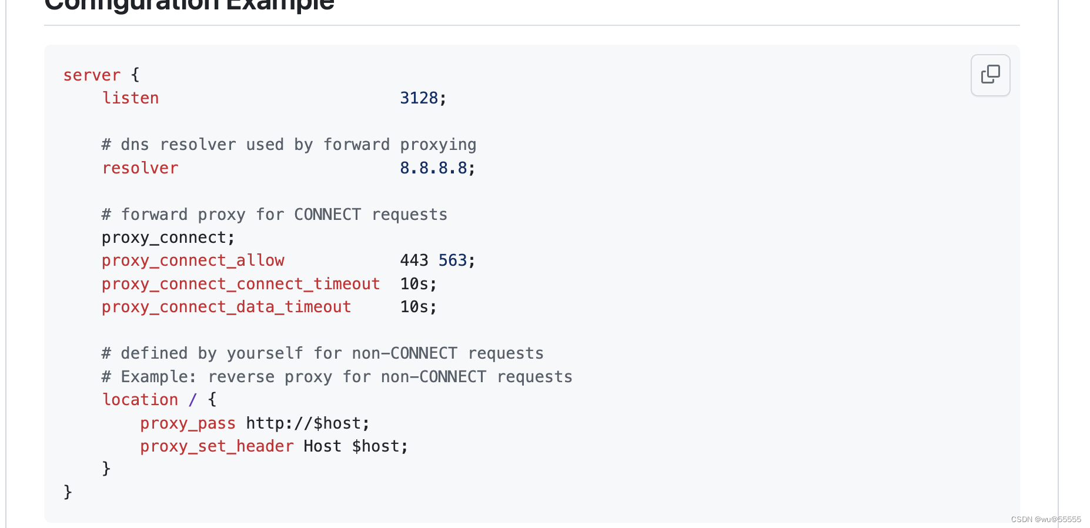1090x528 pixels.
Task: Click comment 'Example: reverse proxy for non-CONNECT'
Action: click(x=337, y=377)
